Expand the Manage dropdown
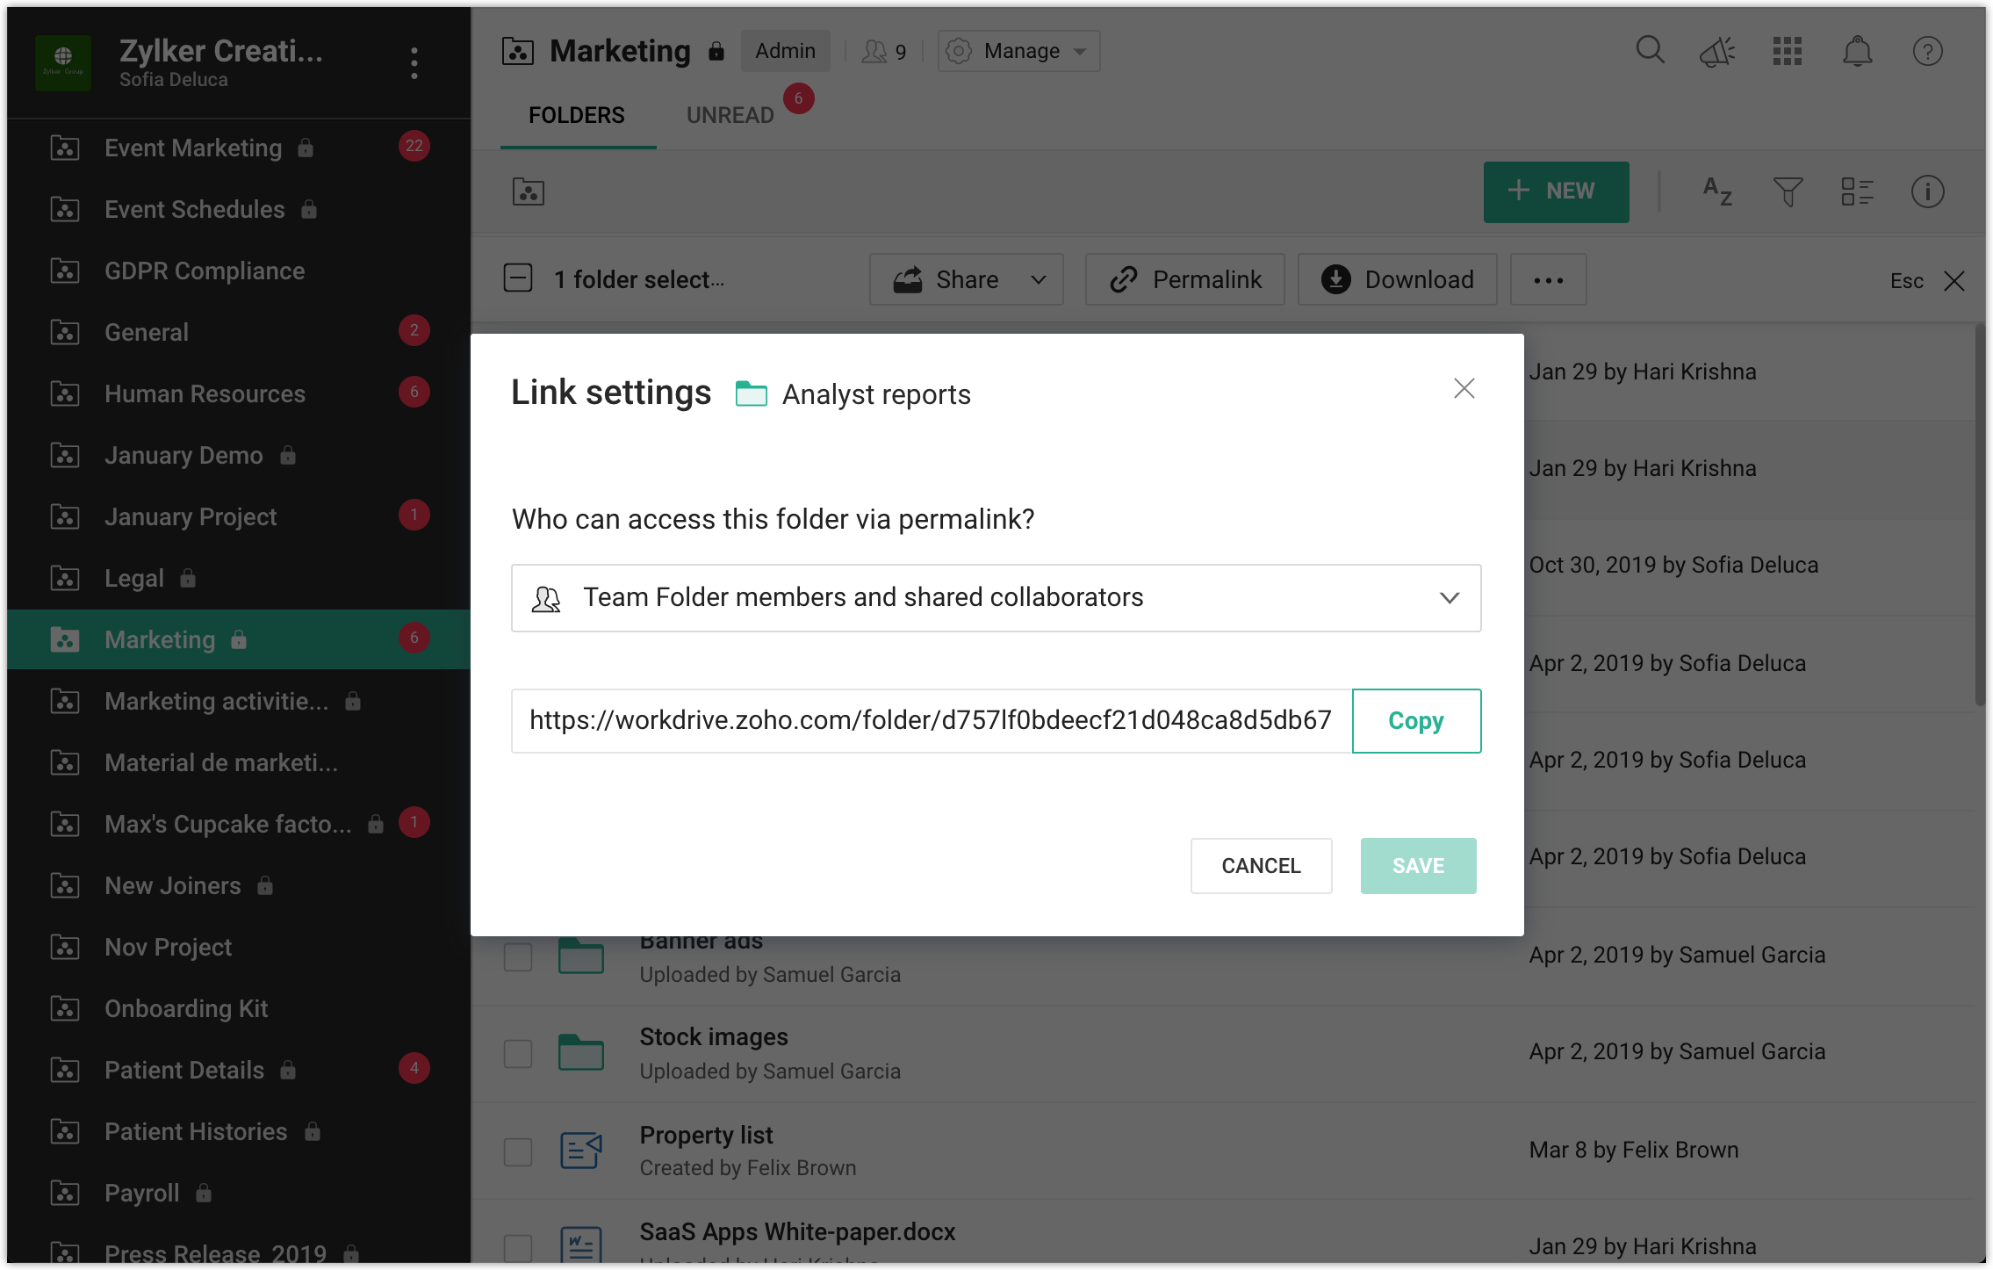Image resolution: width=1993 pixels, height=1270 pixels. pos(1018,51)
